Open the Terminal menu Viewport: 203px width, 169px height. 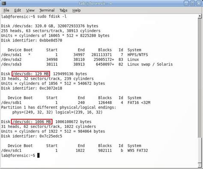[47, 10]
